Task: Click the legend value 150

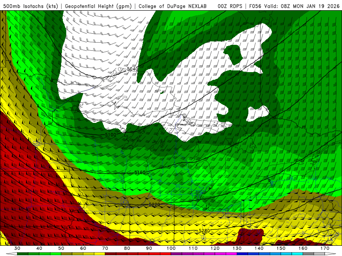Action: click(x=281, y=248)
